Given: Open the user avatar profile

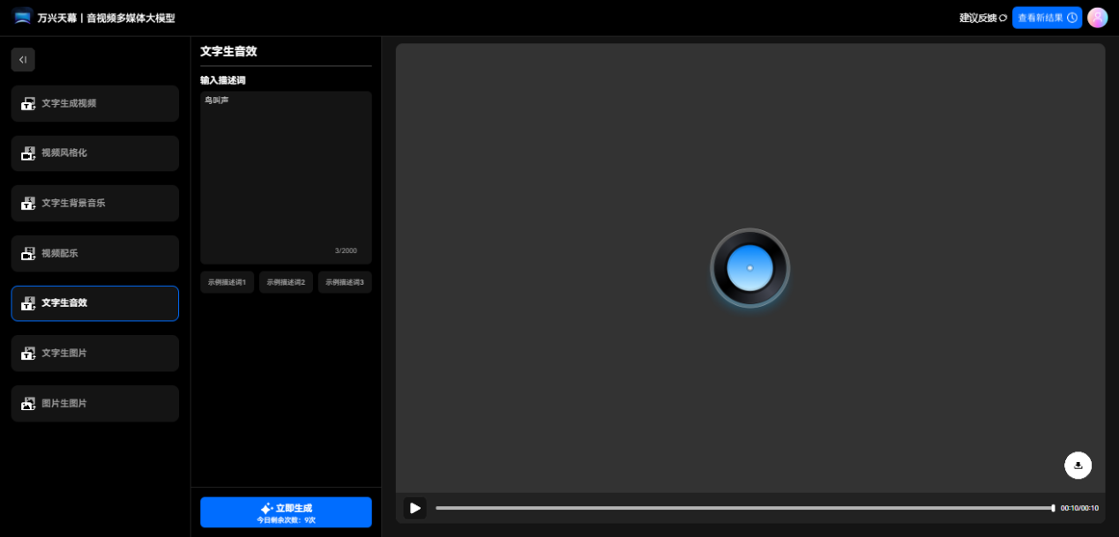Looking at the screenshot, I should [x=1097, y=18].
